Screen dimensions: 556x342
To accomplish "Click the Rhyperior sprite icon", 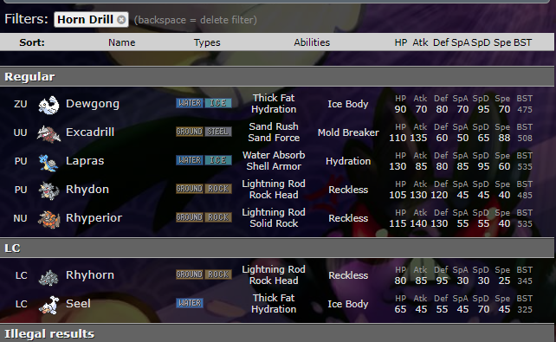I will click(x=48, y=219).
